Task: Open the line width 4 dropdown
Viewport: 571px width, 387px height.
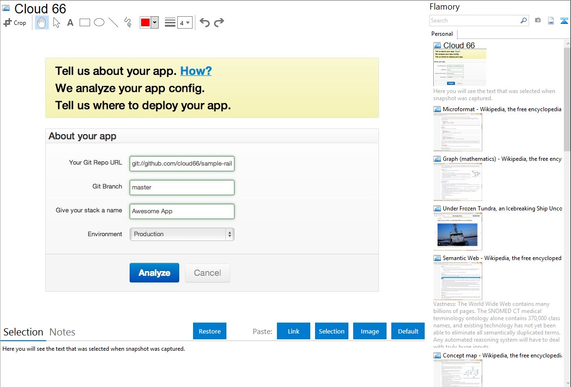Action: coord(185,22)
